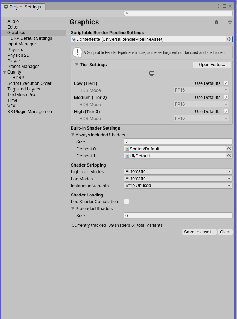Click object picker next to Sprites/Default
Screen dimensions: 237x319
click(x=229, y=149)
